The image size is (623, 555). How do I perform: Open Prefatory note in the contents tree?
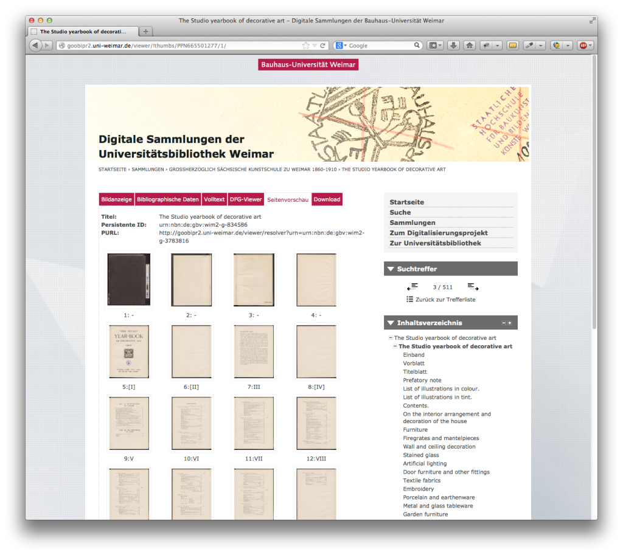click(422, 381)
